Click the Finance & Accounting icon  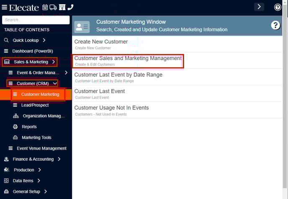coord(6,159)
